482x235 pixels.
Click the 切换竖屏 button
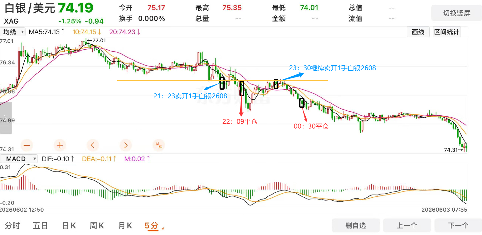[456, 13]
